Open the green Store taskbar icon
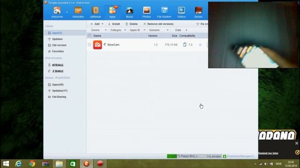Screen dimensions: 300x168 click(x=73, y=164)
